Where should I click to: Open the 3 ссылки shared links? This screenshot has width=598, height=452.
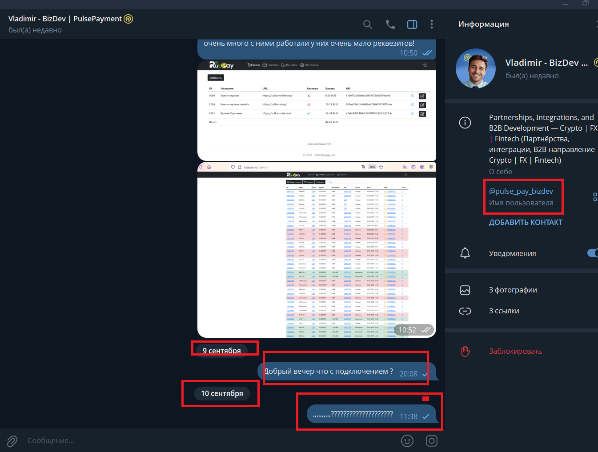(x=504, y=311)
